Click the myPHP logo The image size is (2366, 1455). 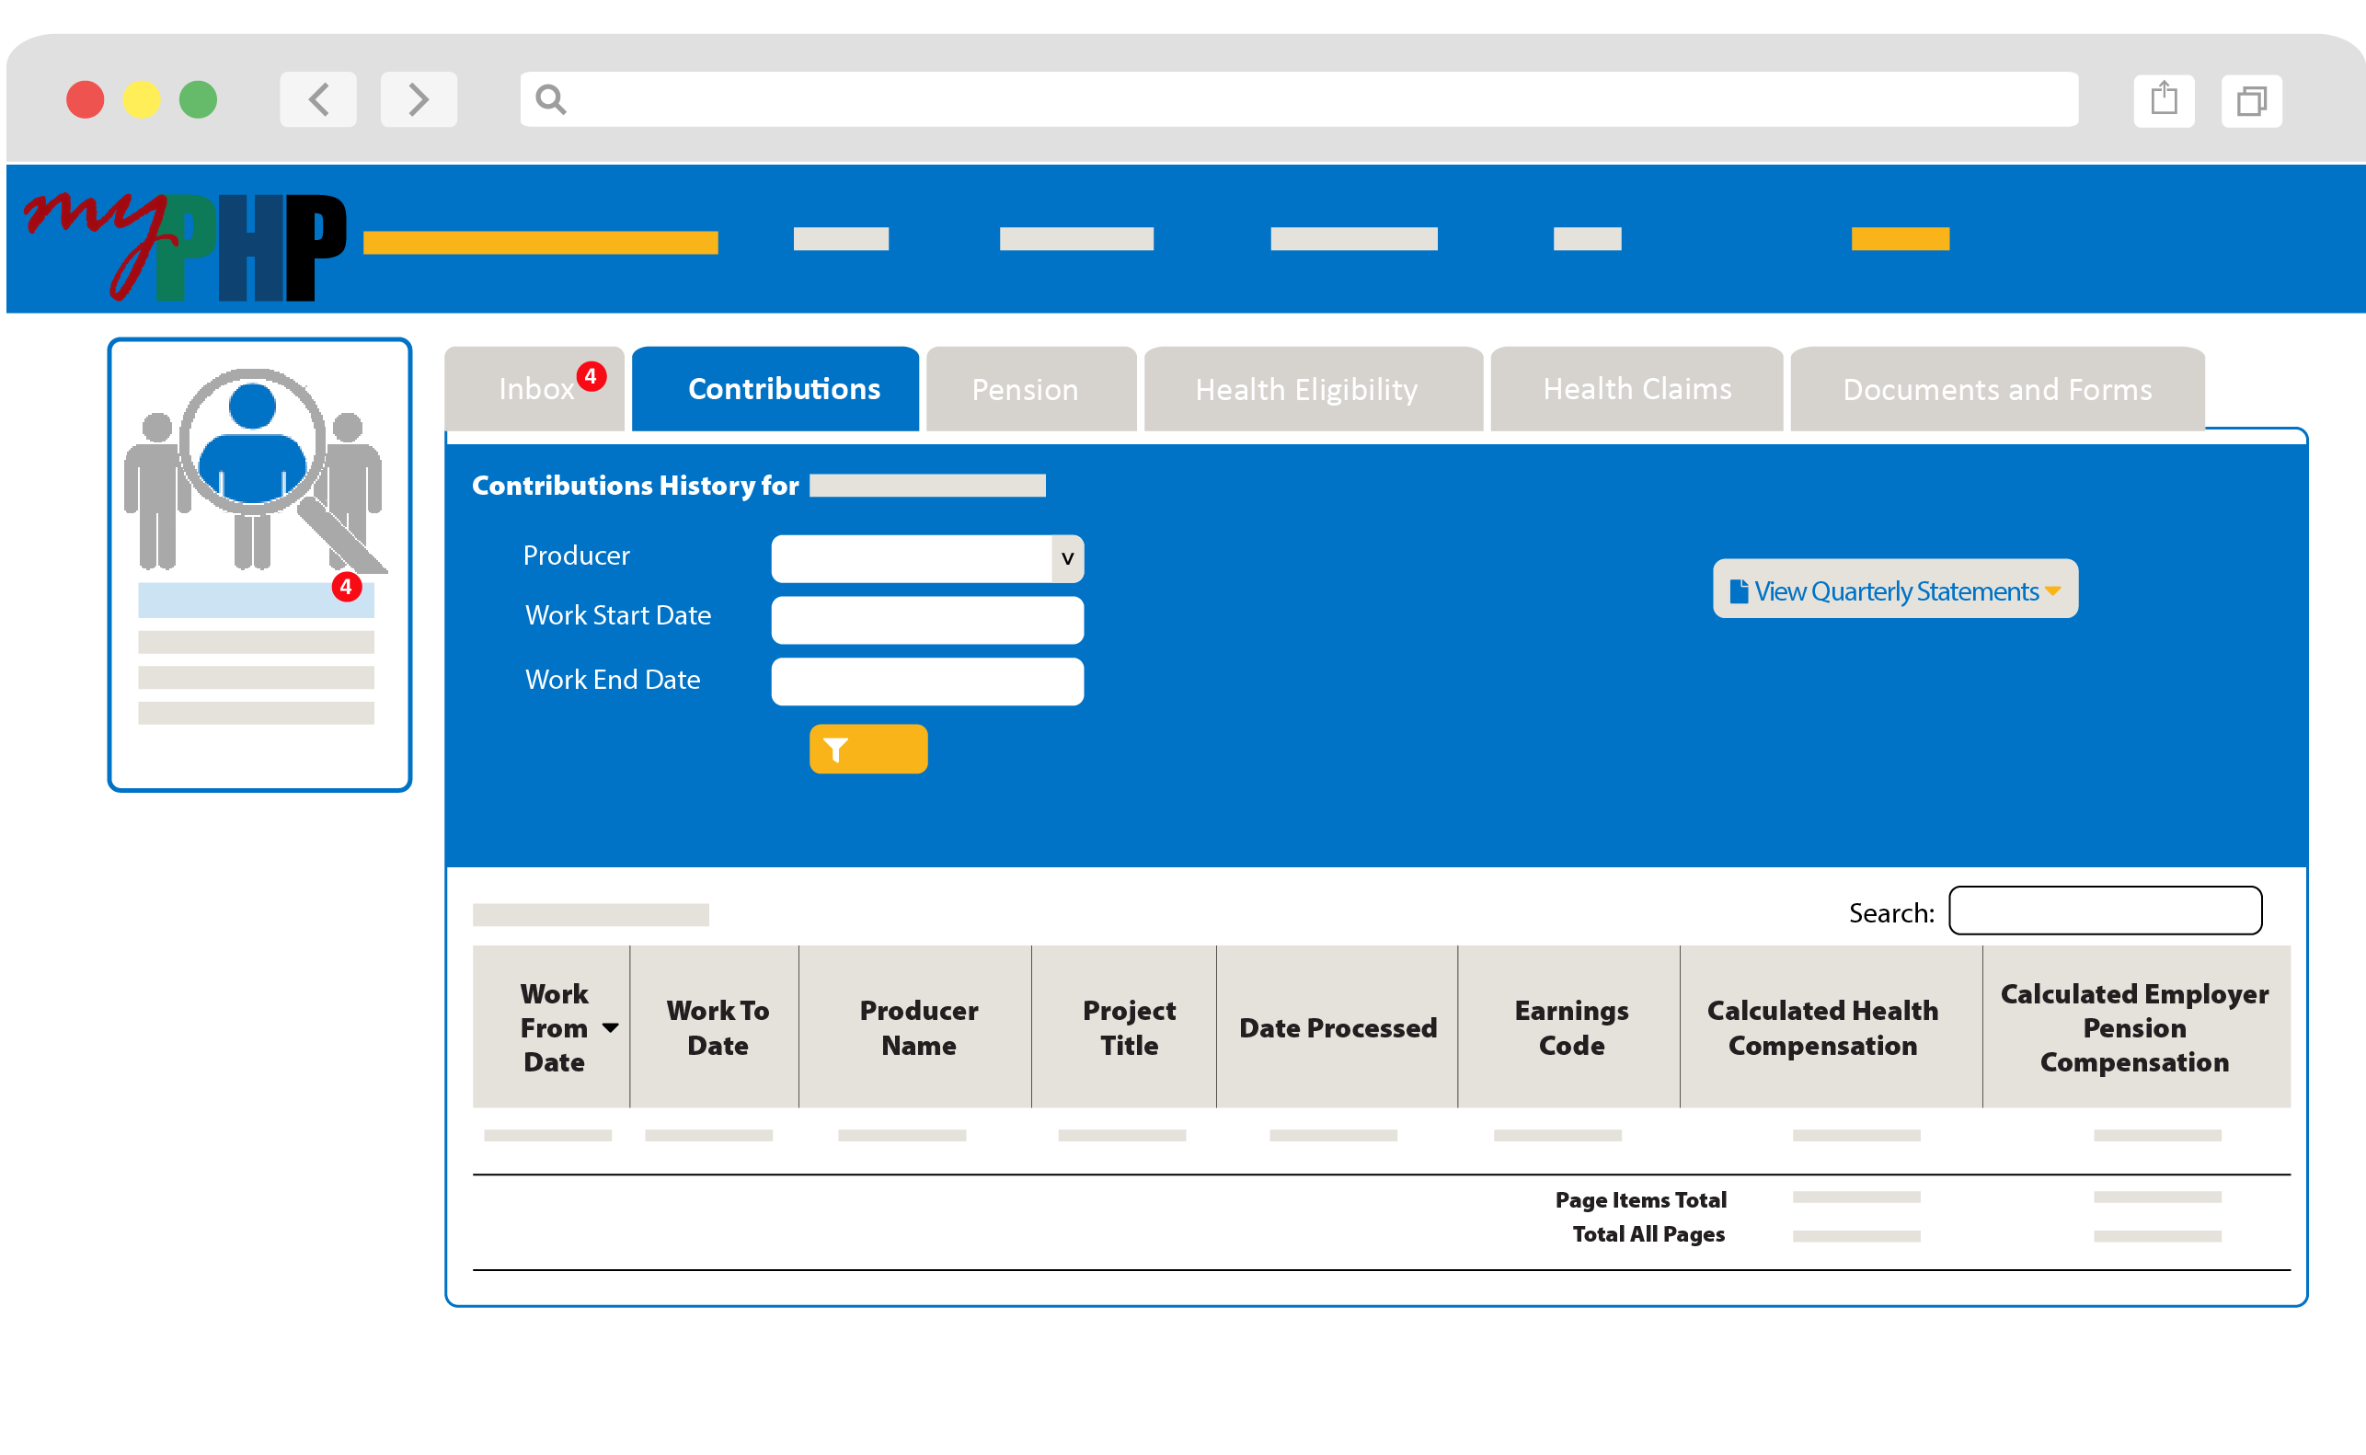pos(186,246)
